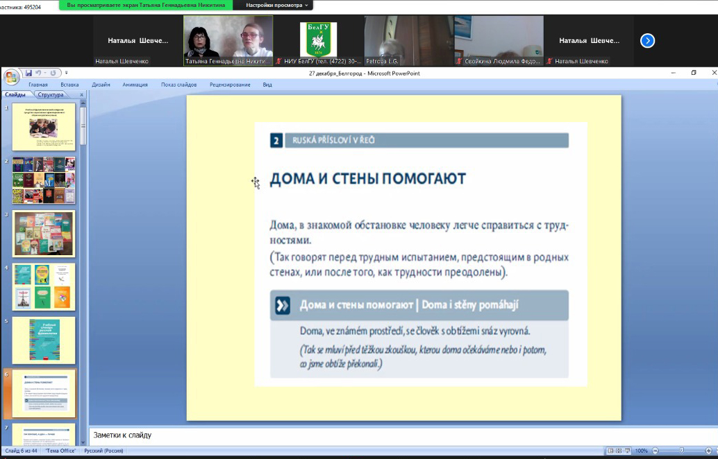Close the slides pane with X

(x=81, y=95)
